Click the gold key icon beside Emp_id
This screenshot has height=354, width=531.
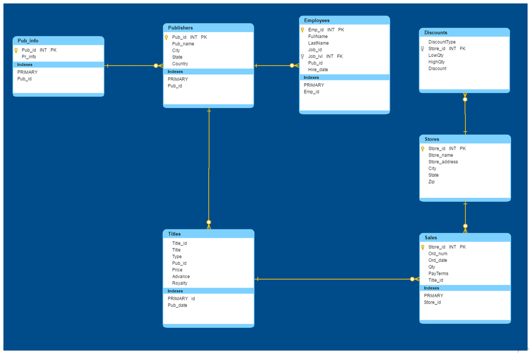(x=302, y=30)
